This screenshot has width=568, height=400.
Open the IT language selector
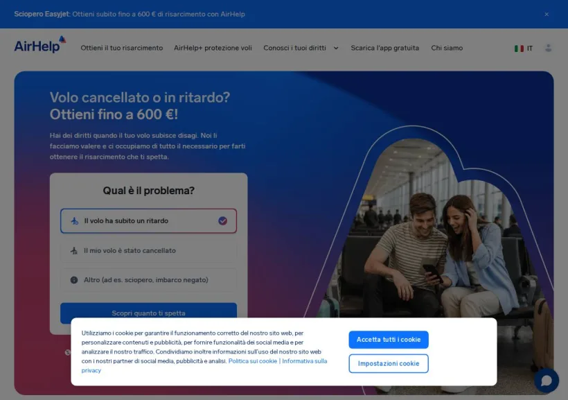(x=524, y=49)
